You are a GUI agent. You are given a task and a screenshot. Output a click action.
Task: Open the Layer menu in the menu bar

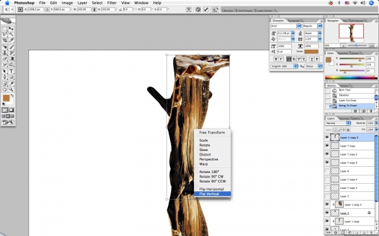(82, 3)
